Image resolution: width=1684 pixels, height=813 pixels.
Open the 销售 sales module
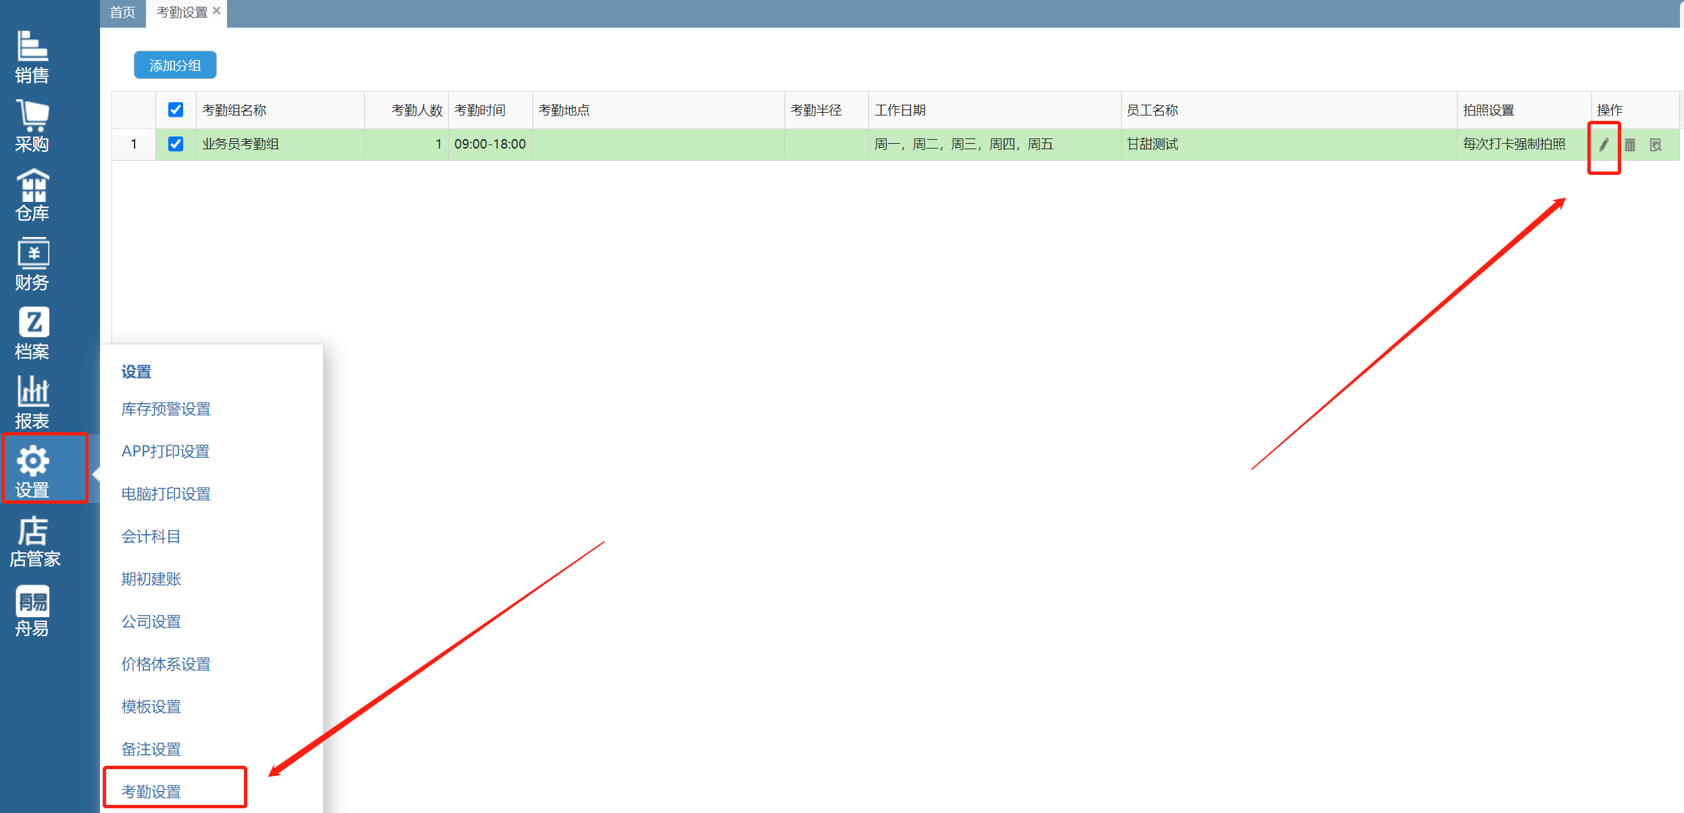click(32, 57)
